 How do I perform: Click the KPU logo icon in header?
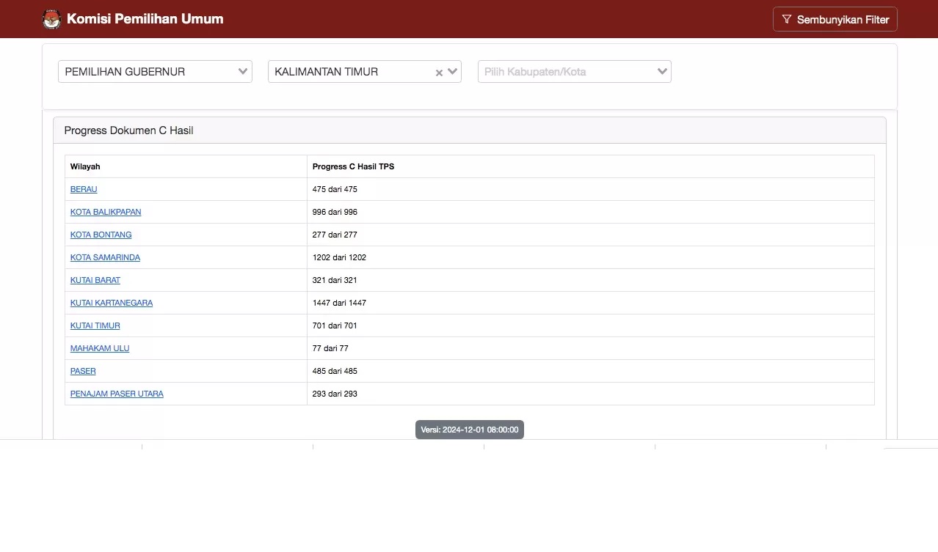52,19
